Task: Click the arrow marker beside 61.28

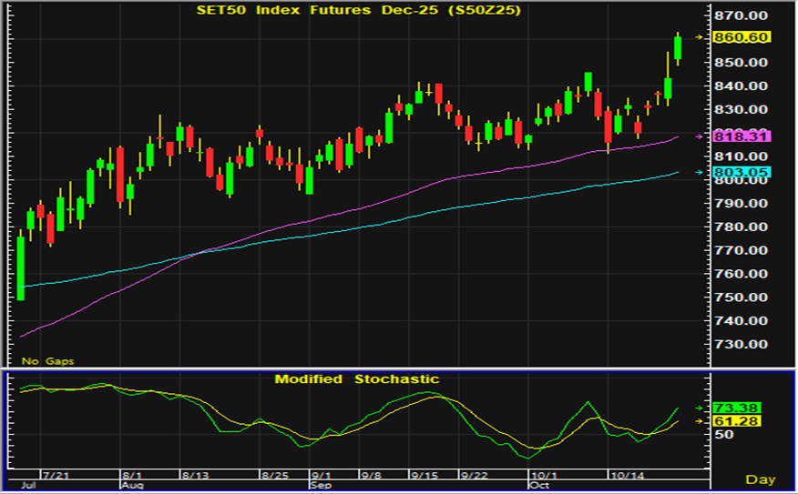Action: (700, 421)
